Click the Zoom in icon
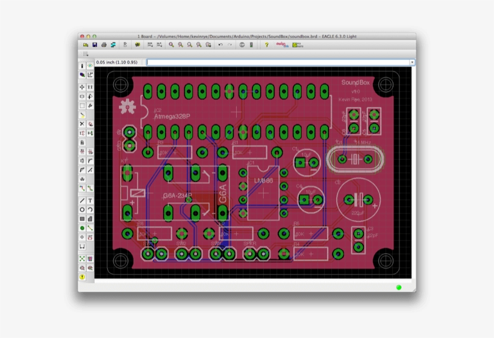 [181, 45]
